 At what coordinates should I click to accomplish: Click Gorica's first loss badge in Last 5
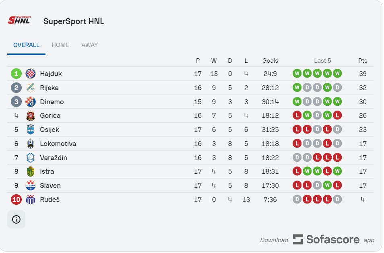coord(297,115)
